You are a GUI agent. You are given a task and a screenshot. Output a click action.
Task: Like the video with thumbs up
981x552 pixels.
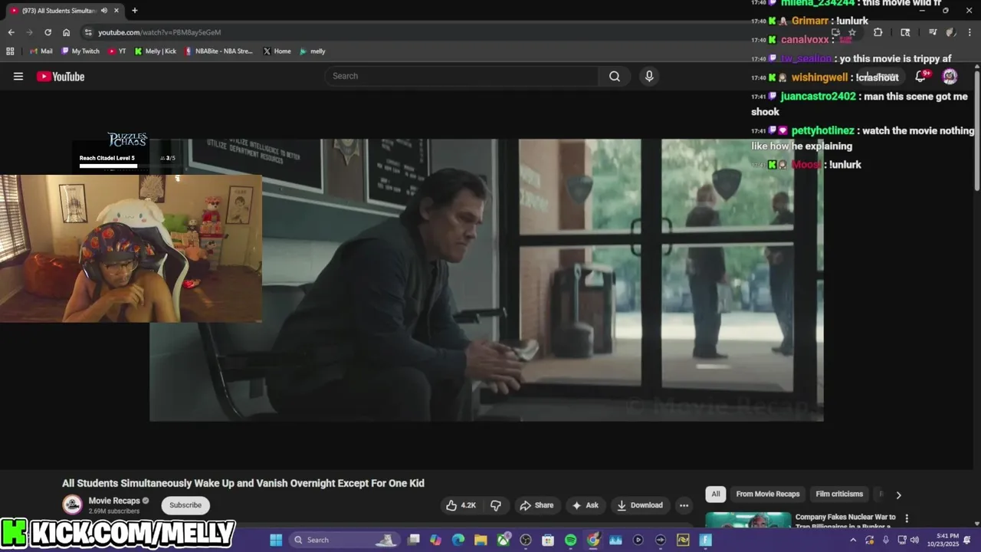(x=461, y=505)
